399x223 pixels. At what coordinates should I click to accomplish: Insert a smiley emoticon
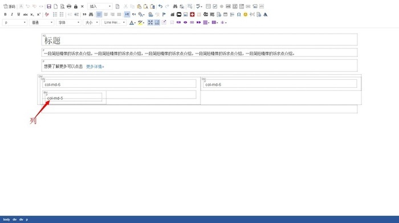pyautogui.click(x=245, y=14)
